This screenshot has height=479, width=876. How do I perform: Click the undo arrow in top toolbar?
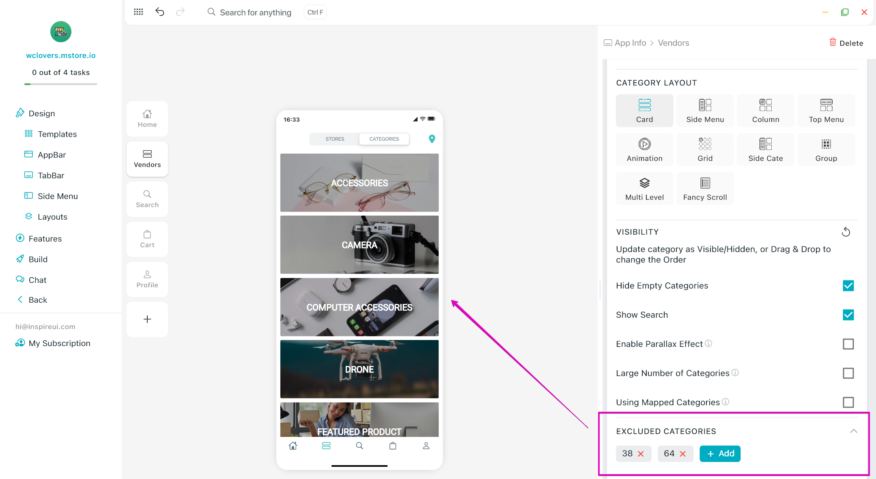159,12
